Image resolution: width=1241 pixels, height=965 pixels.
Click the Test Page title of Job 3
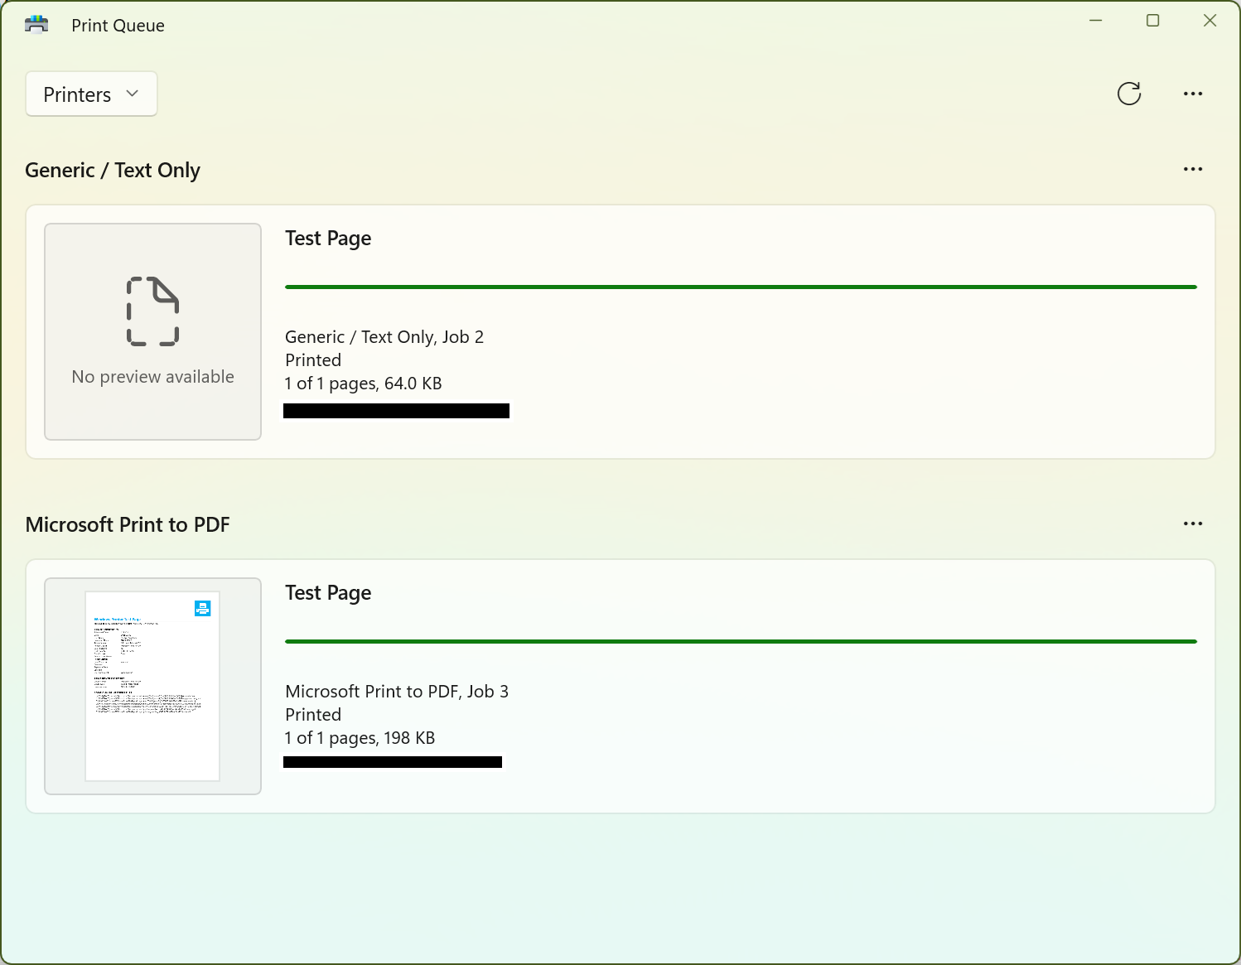(328, 593)
